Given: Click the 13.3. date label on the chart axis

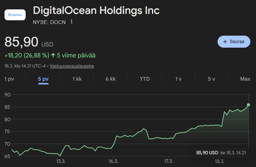Looking at the screenshot, I should coord(61,161).
